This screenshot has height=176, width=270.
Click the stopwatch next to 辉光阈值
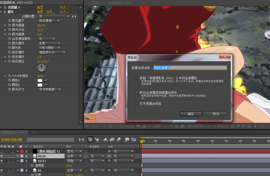click(10, 25)
